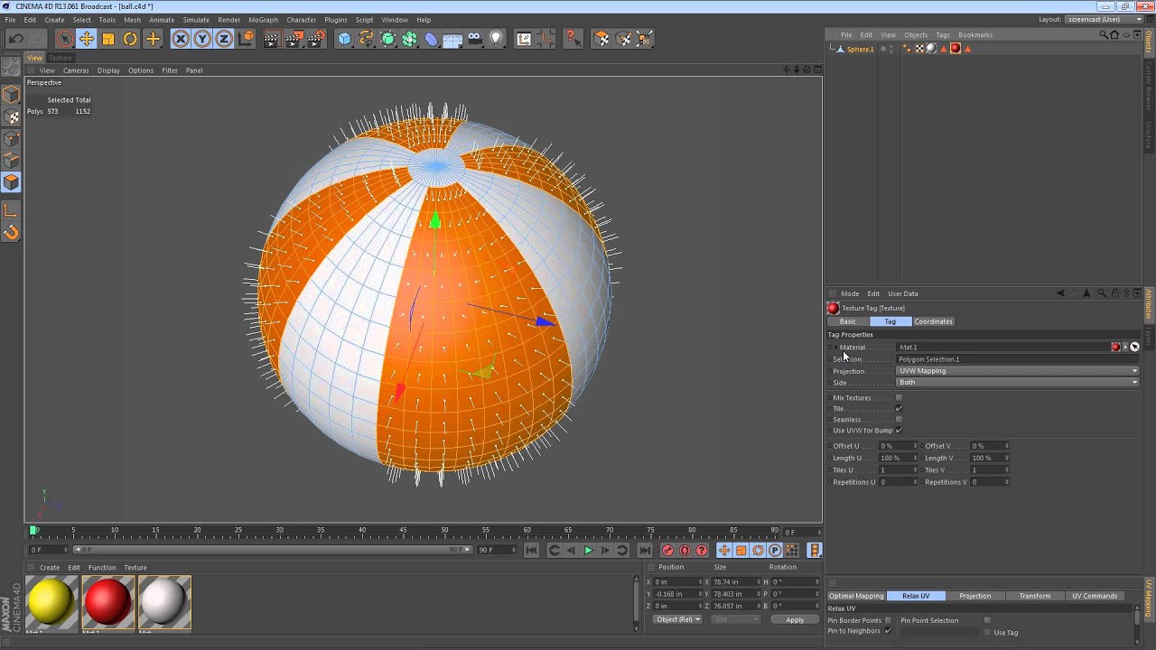Image resolution: width=1156 pixels, height=650 pixels.
Task: Open the Projection dropdown set to UVW Mapping
Action: [x=1018, y=371]
